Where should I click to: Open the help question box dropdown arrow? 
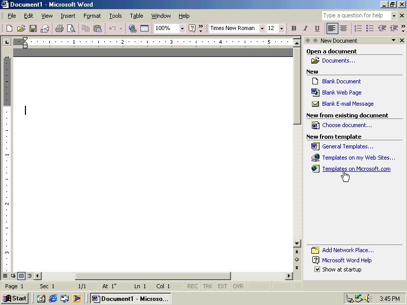click(394, 16)
